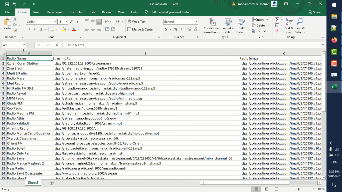The image size is (342, 192).
Task: Toggle underline formatting
Action: coord(41,29)
